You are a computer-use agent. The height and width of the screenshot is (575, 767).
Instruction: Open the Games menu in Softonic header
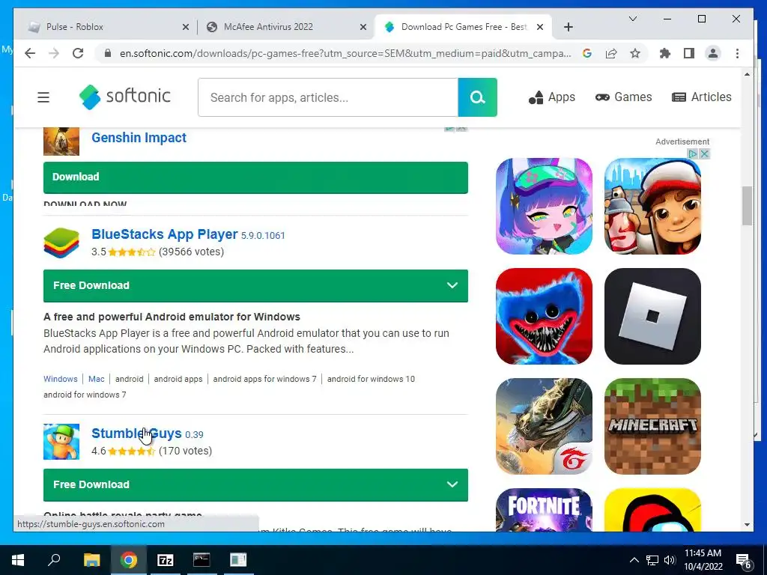coord(624,97)
